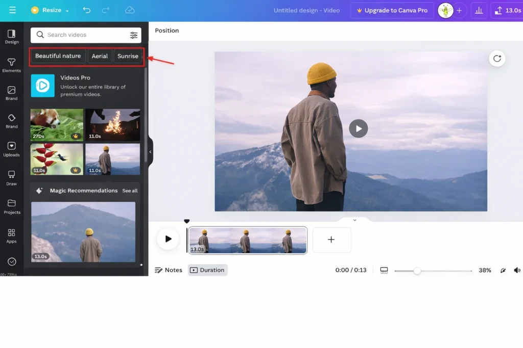Viewport: 523px width, 348px height.
Task: Open the analytics bar chart icon
Action: (x=479, y=10)
